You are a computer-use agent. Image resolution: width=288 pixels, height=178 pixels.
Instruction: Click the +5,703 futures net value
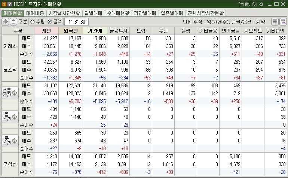pyautogui.click(x=75, y=101)
